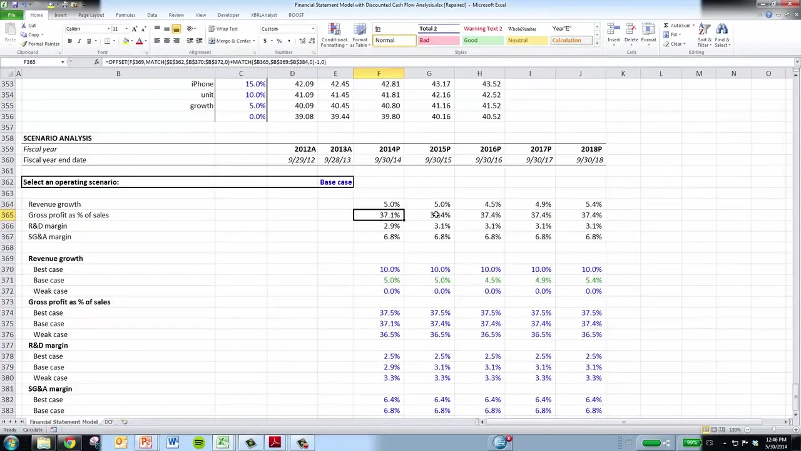Click the Align Text Right icon
Viewport: 801px width, 451px height.
pyautogui.click(x=176, y=41)
